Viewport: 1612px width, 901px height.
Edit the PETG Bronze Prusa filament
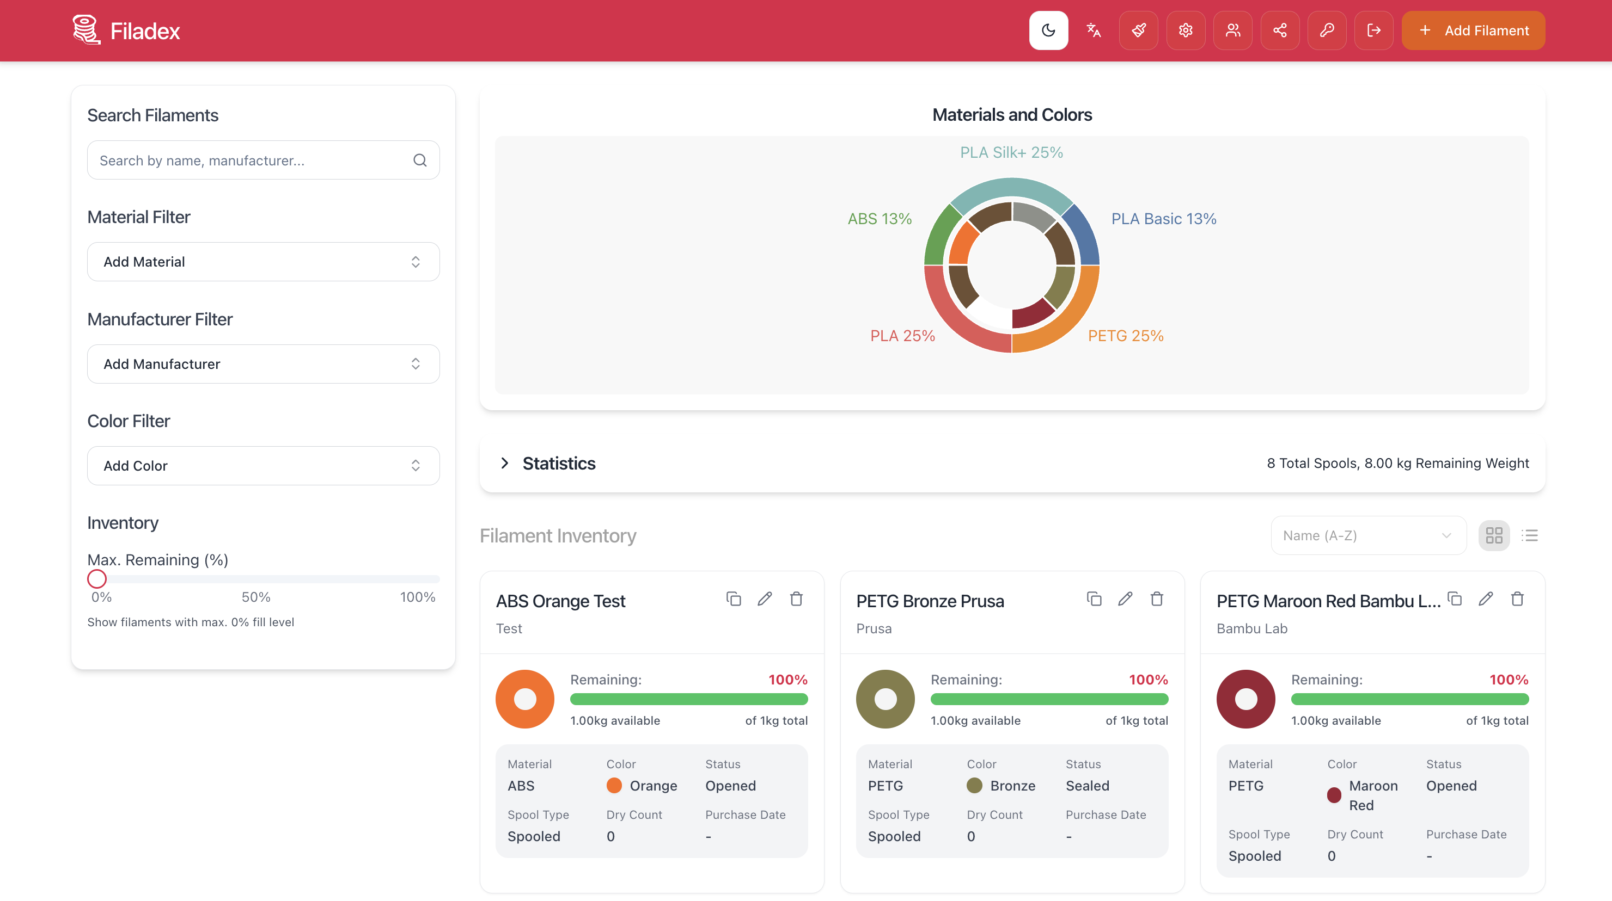click(x=1125, y=598)
